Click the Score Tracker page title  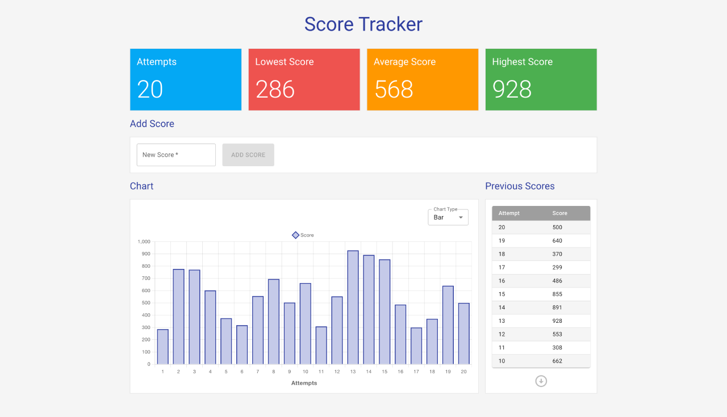(363, 24)
